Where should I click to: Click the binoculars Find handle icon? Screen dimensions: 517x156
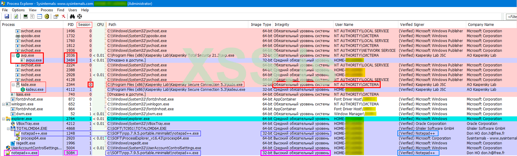tap(72, 16)
